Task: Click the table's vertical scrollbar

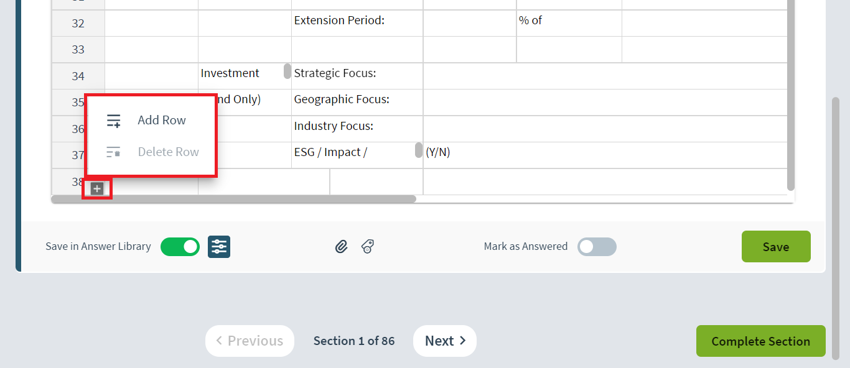Action: (791, 94)
